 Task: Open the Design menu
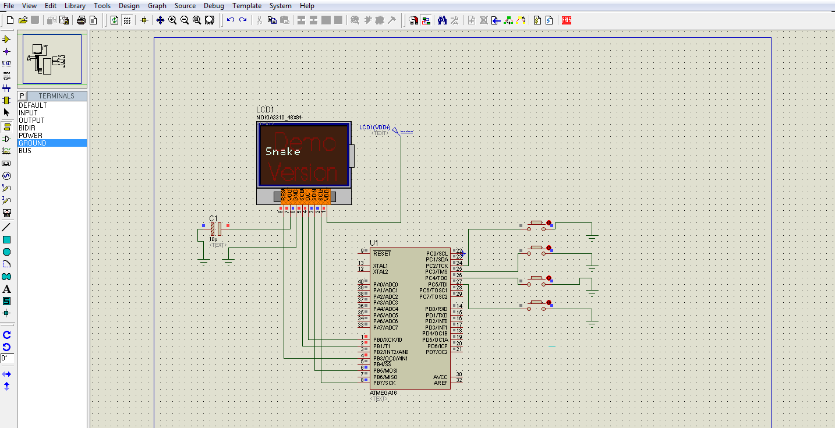[129, 6]
